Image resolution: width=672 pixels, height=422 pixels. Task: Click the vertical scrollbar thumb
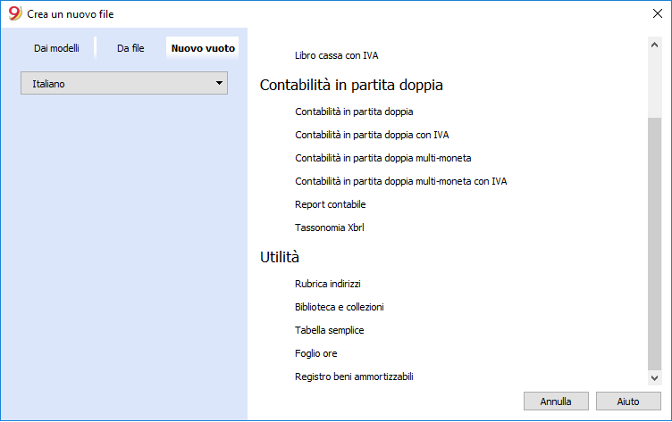(654, 244)
